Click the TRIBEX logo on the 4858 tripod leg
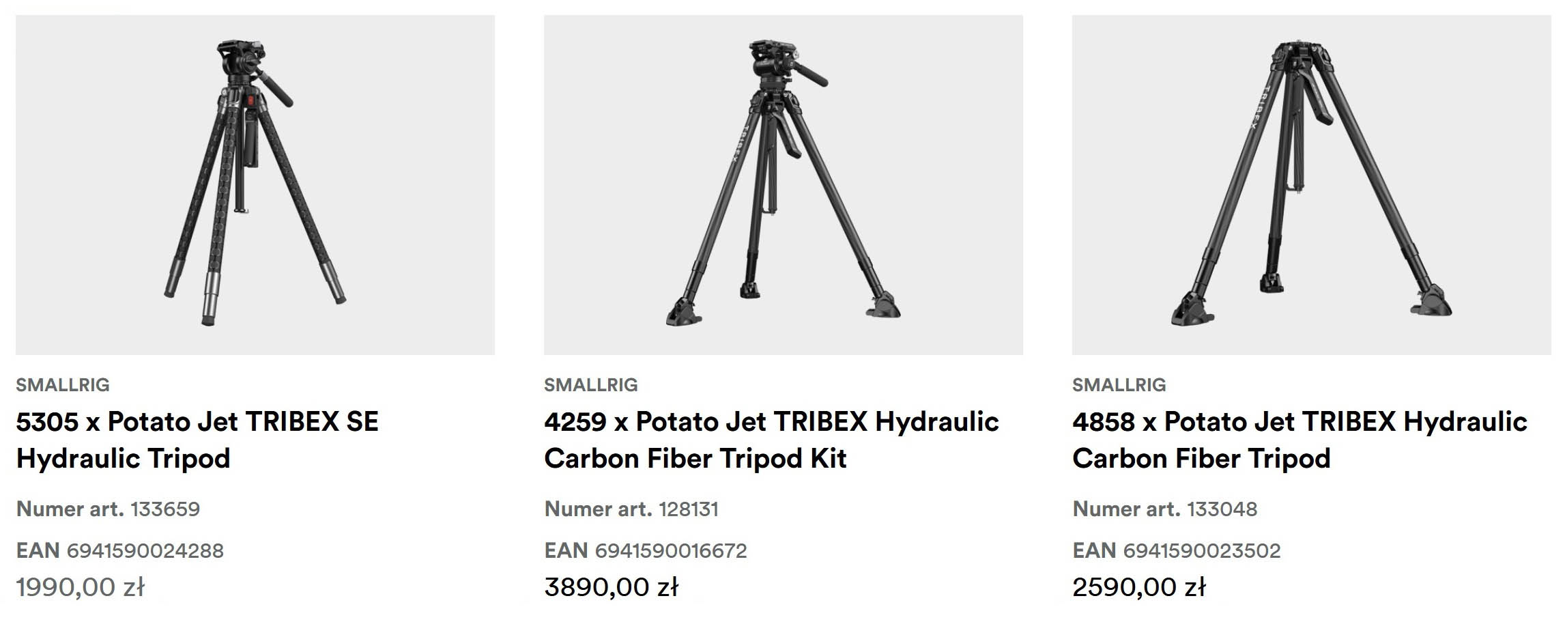Image resolution: width=1565 pixels, height=622 pixels. coord(1258,107)
